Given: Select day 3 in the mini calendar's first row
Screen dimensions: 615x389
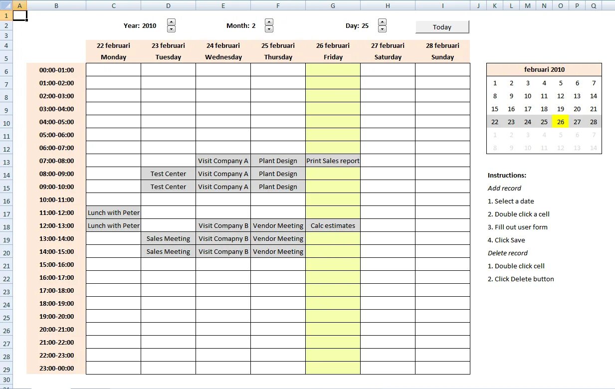Looking at the screenshot, I should click(x=528, y=83).
